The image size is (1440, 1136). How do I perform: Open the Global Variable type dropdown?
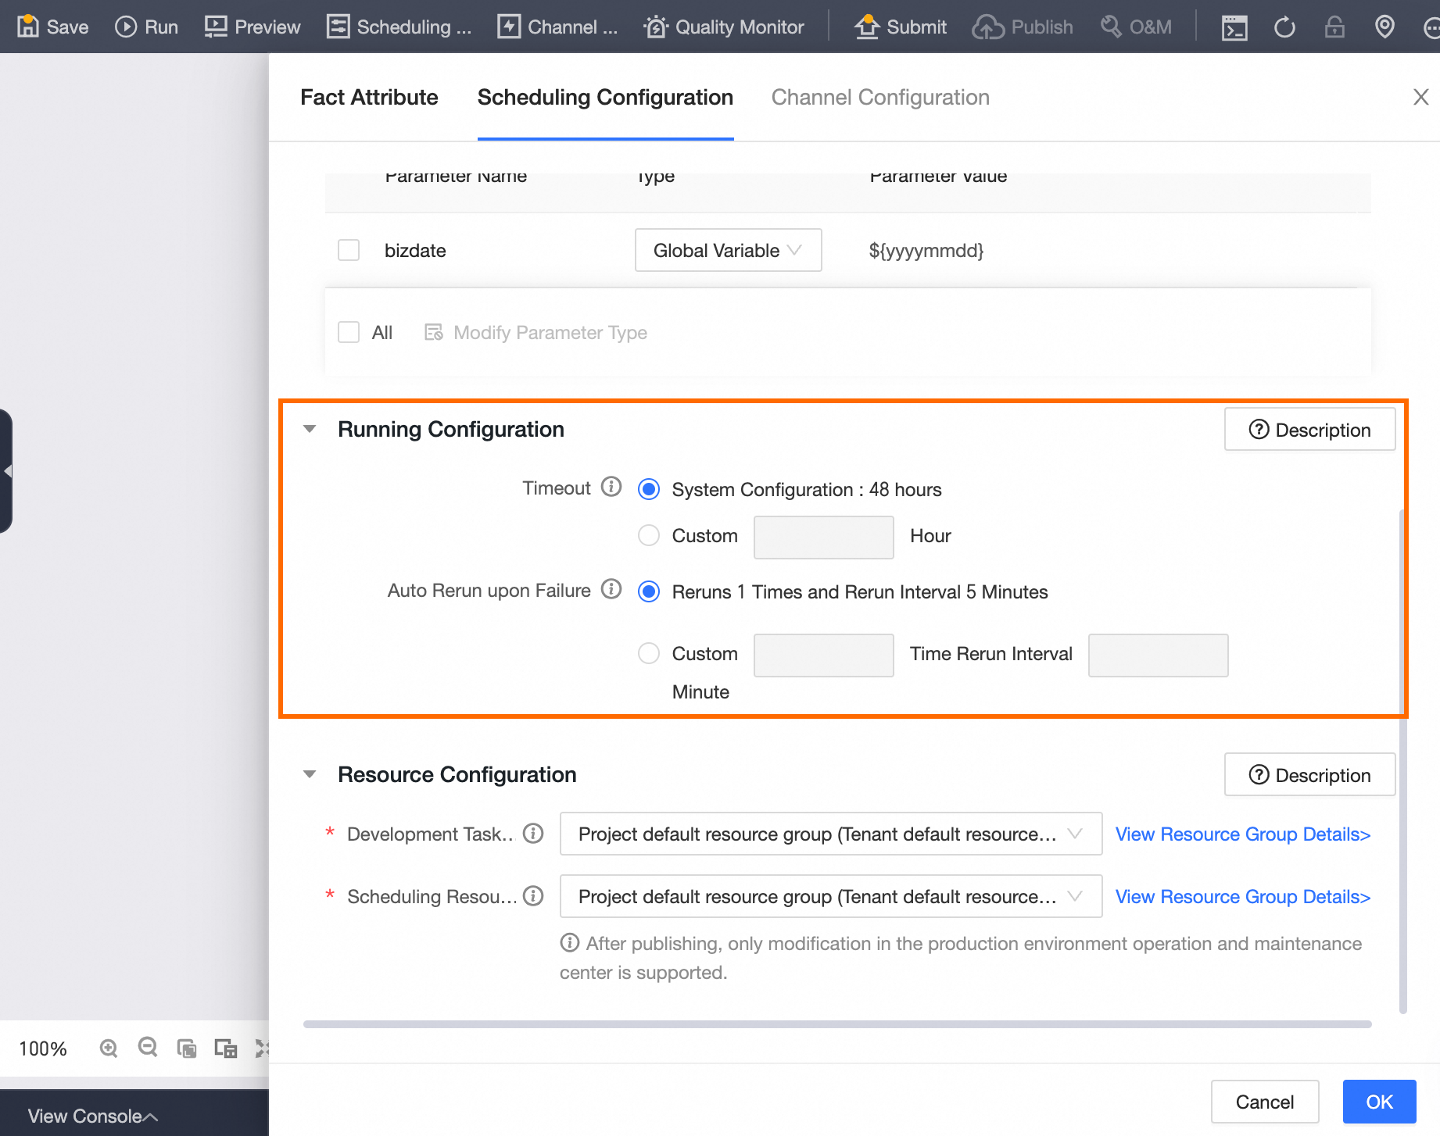point(727,250)
